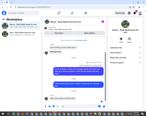This screenshot has height=116, width=146.
Task: Open the Friends icon in top navigation
Action: coord(72,13)
